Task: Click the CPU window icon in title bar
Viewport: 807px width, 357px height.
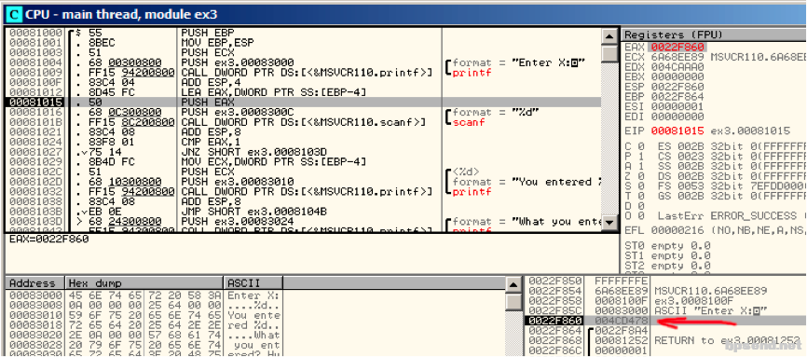Action: coord(15,14)
